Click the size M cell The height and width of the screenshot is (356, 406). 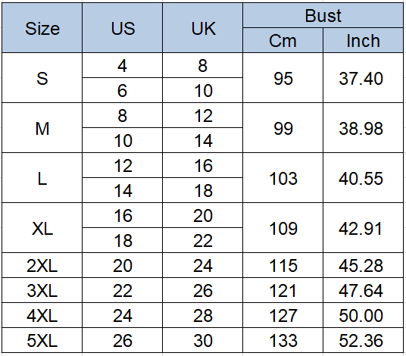42,128
